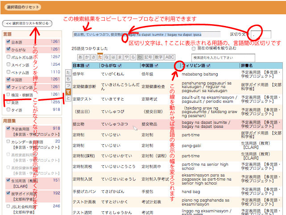Uncheck the 中国語 checkbox in the language list
Image resolution: width=286 pixels, height=215 pixels.
[8, 80]
